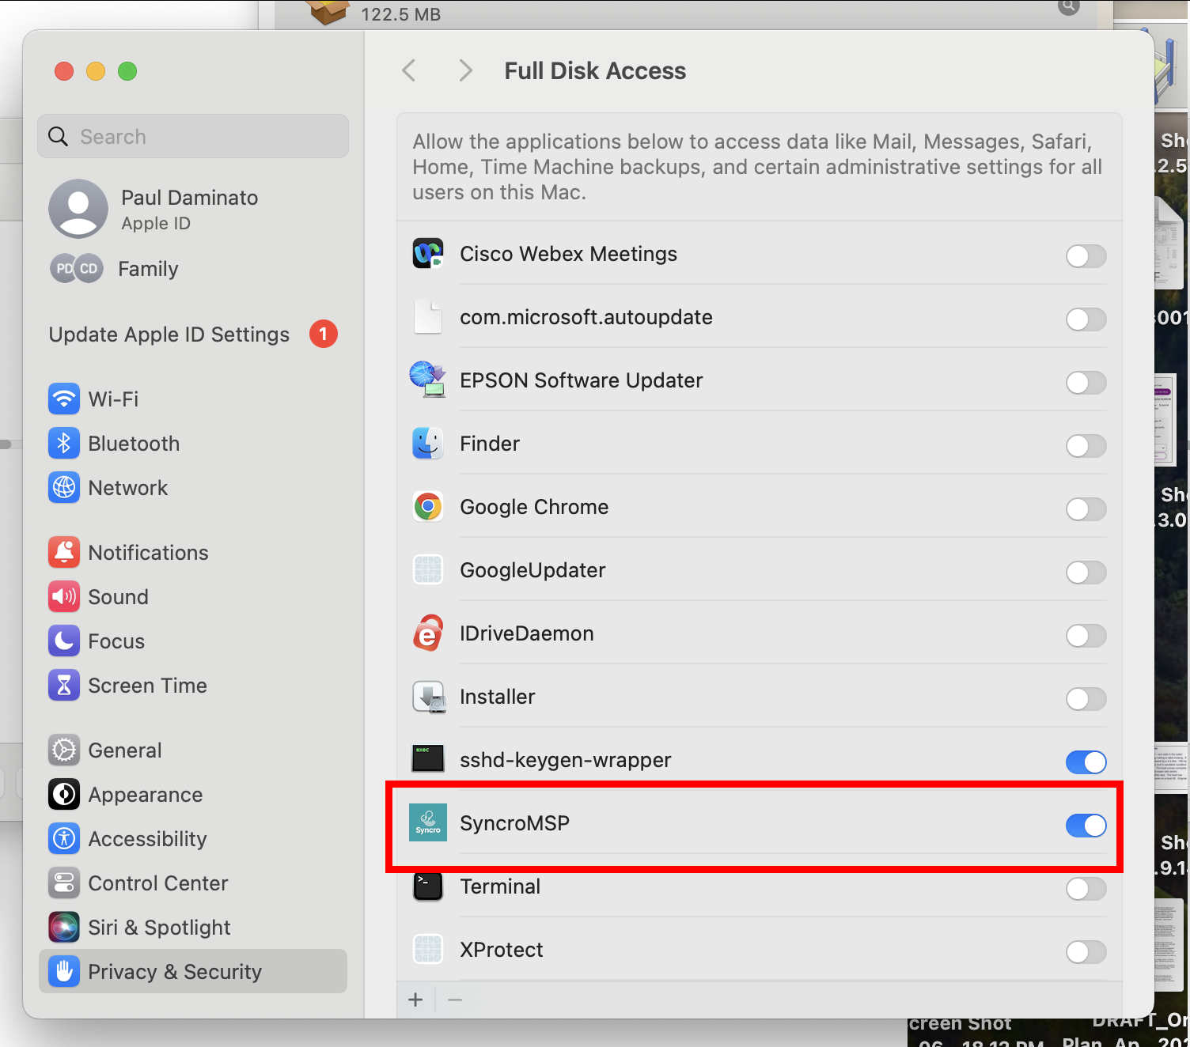Open the Notifications bell icon
This screenshot has height=1047, width=1190.
(x=64, y=552)
